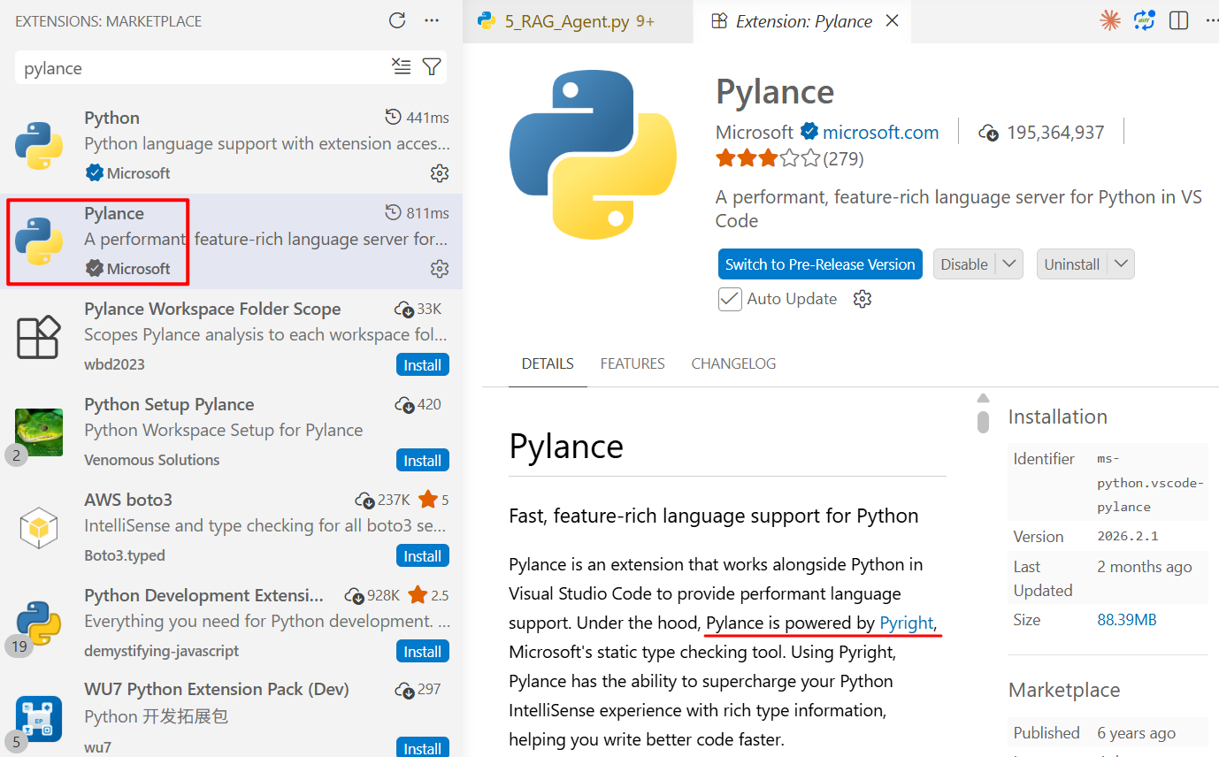Open the microsoft.com publisher link
Image resolution: width=1219 pixels, height=757 pixels.
click(880, 133)
